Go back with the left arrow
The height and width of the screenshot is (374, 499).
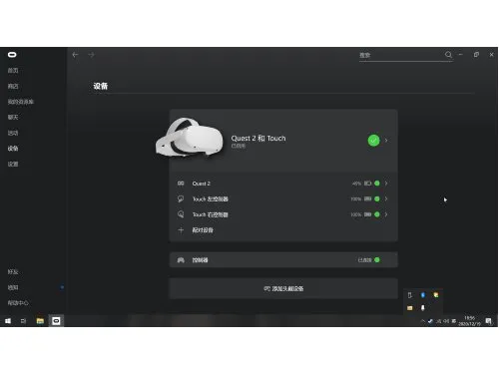click(75, 55)
